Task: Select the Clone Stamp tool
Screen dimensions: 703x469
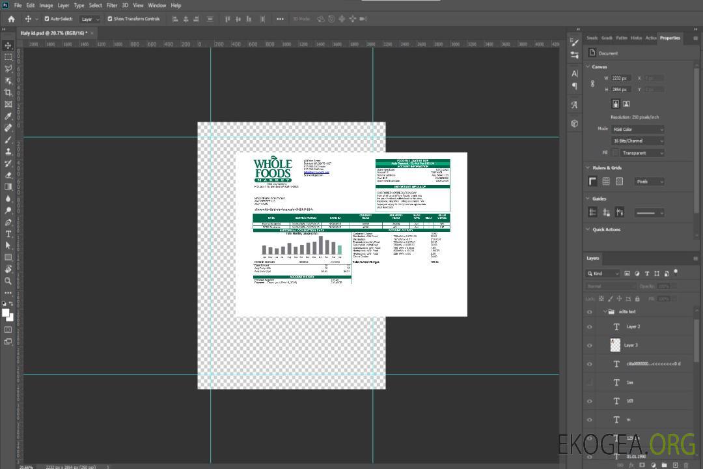Action: (x=8, y=151)
